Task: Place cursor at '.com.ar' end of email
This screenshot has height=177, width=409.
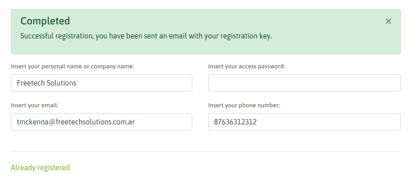Action: point(135,122)
